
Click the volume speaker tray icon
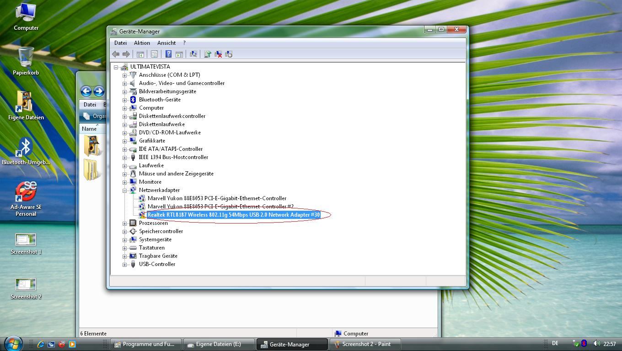coord(596,343)
